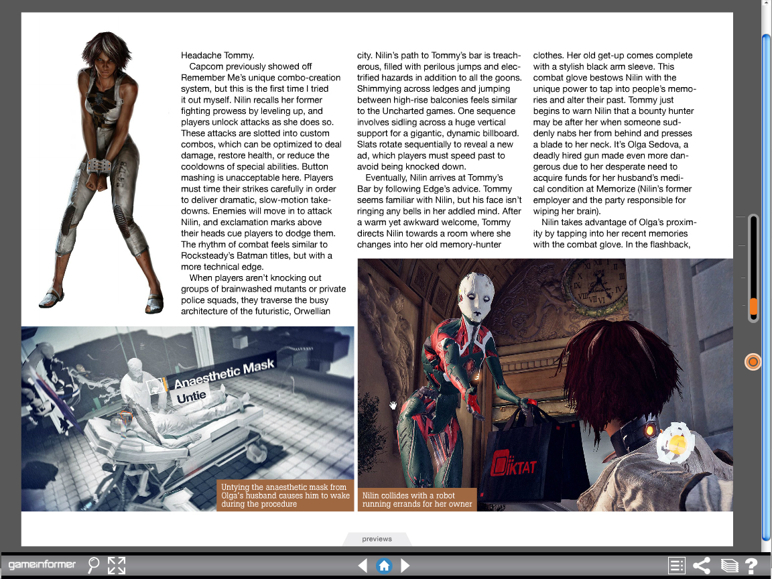Return to the magazine home page

[384, 565]
